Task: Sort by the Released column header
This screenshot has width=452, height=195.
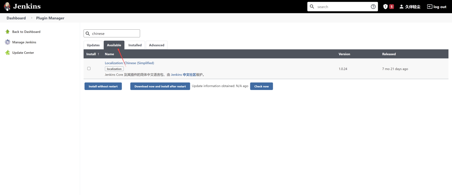Action: point(389,54)
